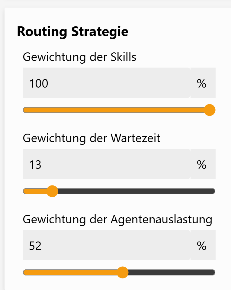231x290 pixels.
Task: Focus the Gewichtung der Skills input field
Action: point(106,83)
